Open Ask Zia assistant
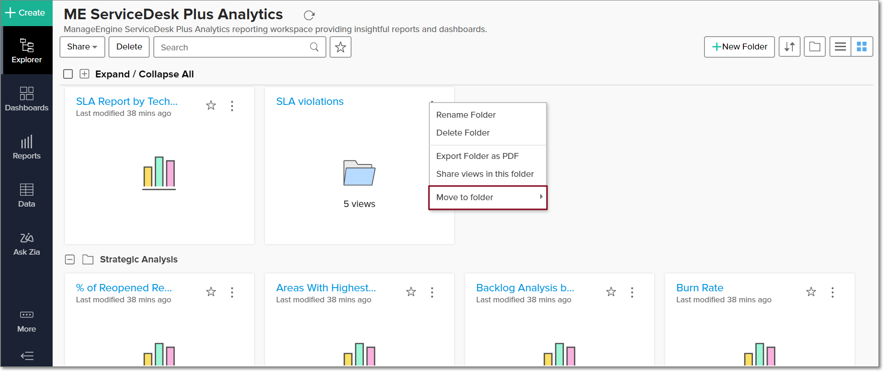The height and width of the screenshot is (371, 883). coord(27,243)
